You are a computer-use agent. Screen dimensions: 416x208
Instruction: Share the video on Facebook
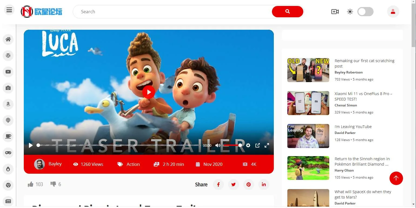[218, 184]
